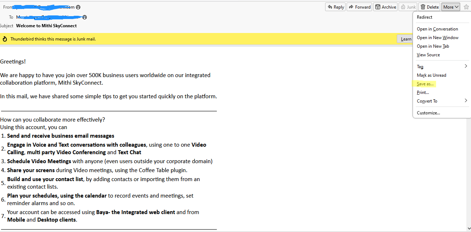Click 'Plan your schedules, using the calendar' text
Screen dimensions: 471x232
coord(57,196)
